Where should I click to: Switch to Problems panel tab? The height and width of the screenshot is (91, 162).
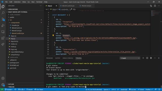coord(50,58)
